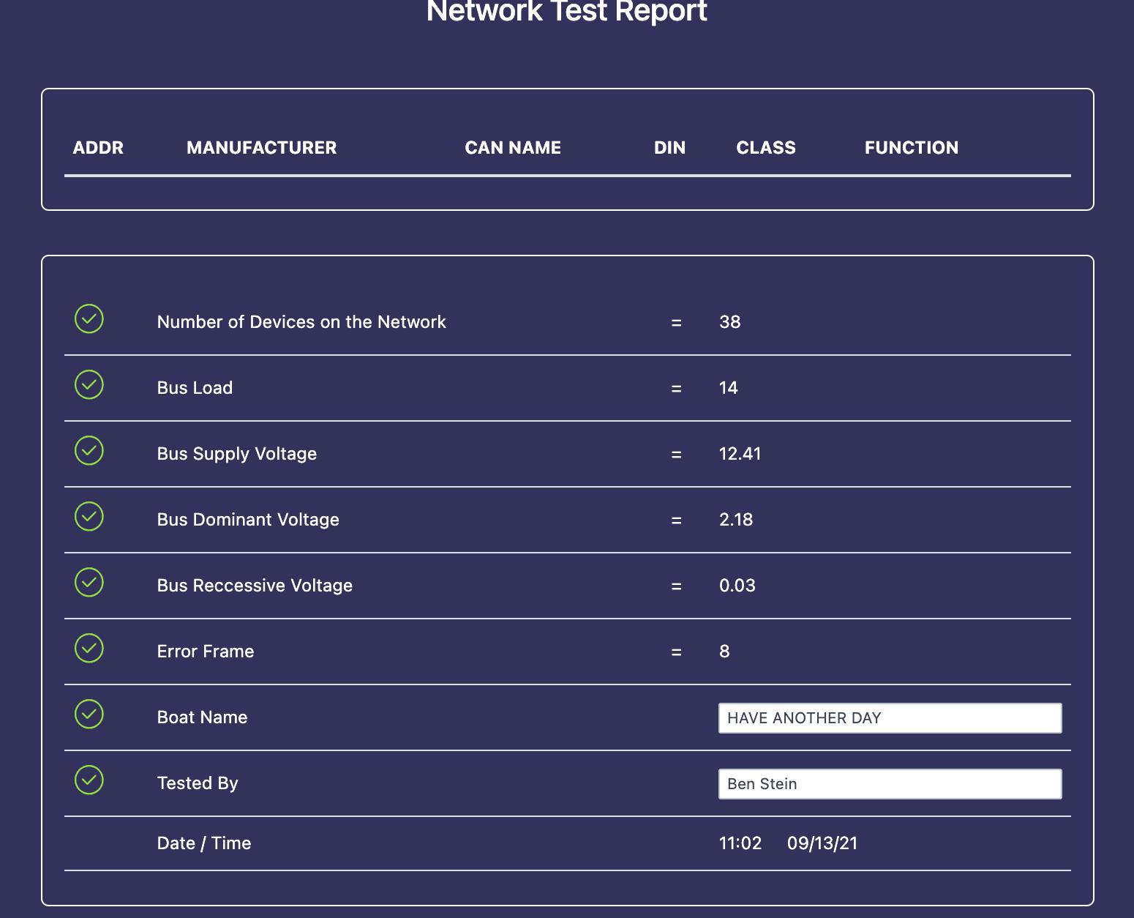
Task: Click the dominant voltage value 2.18
Action: point(736,520)
